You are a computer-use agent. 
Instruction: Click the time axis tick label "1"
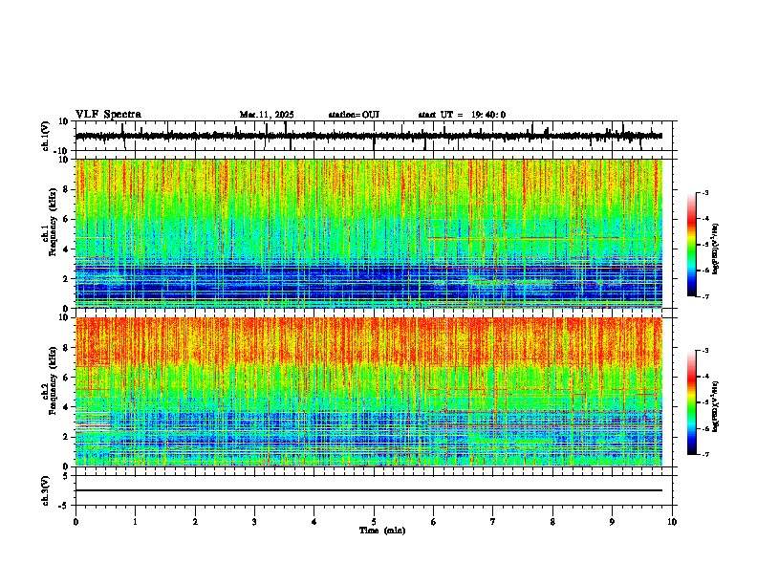[x=136, y=522]
